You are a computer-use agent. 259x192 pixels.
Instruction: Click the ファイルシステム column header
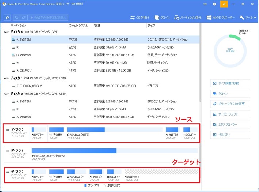click(79, 25)
